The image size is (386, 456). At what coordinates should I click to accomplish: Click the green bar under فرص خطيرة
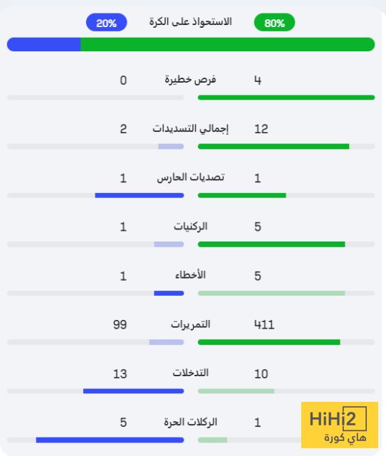pyautogui.click(x=286, y=98)
